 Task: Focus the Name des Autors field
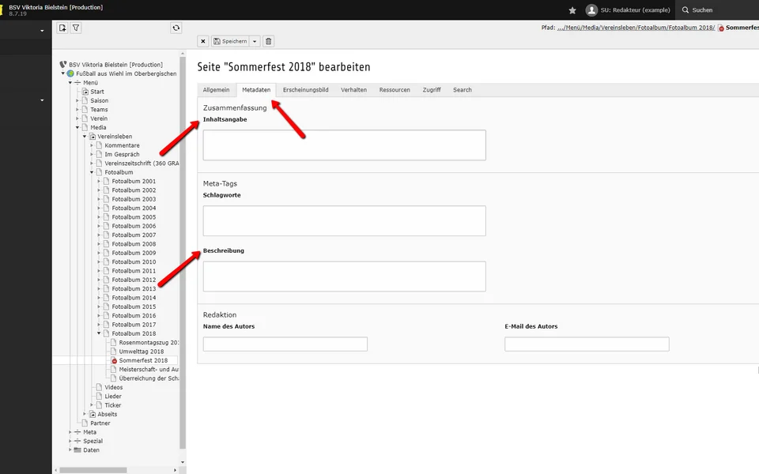tap(285, 344)
